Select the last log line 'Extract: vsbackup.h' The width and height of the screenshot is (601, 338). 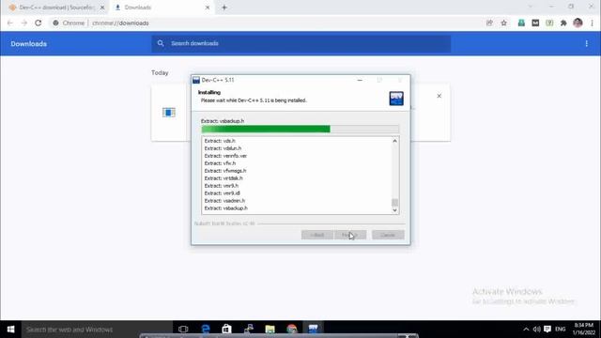pyautogui.click(x=225, y=208)
